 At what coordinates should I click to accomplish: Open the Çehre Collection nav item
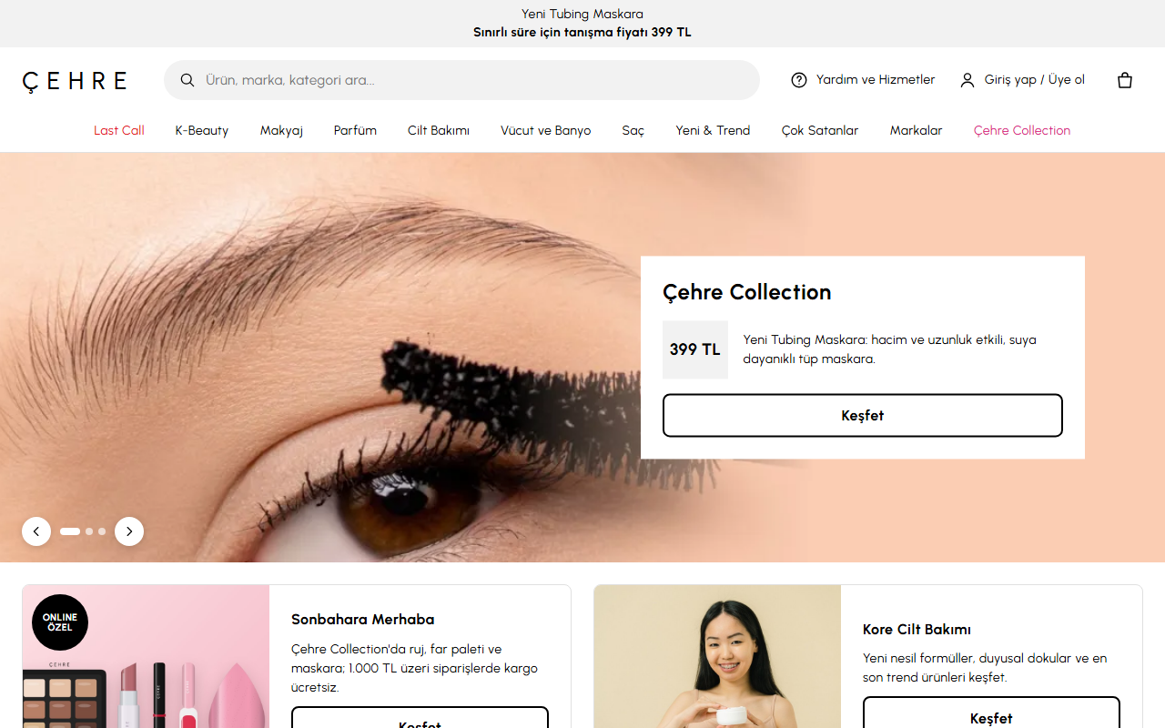tap(1022, 130)
